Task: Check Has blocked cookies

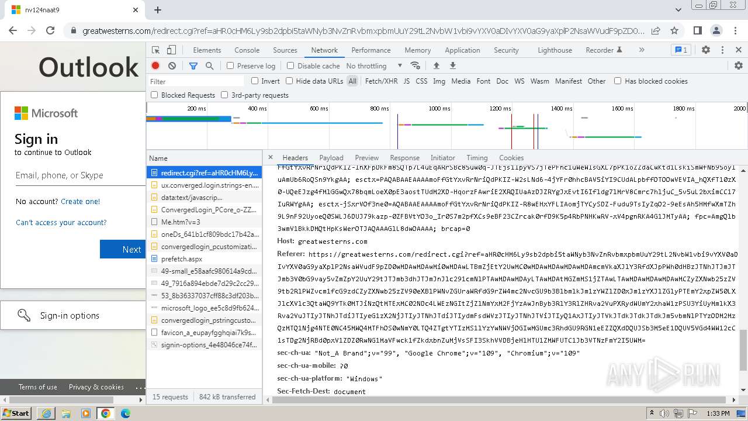Action: coord(618,81)
